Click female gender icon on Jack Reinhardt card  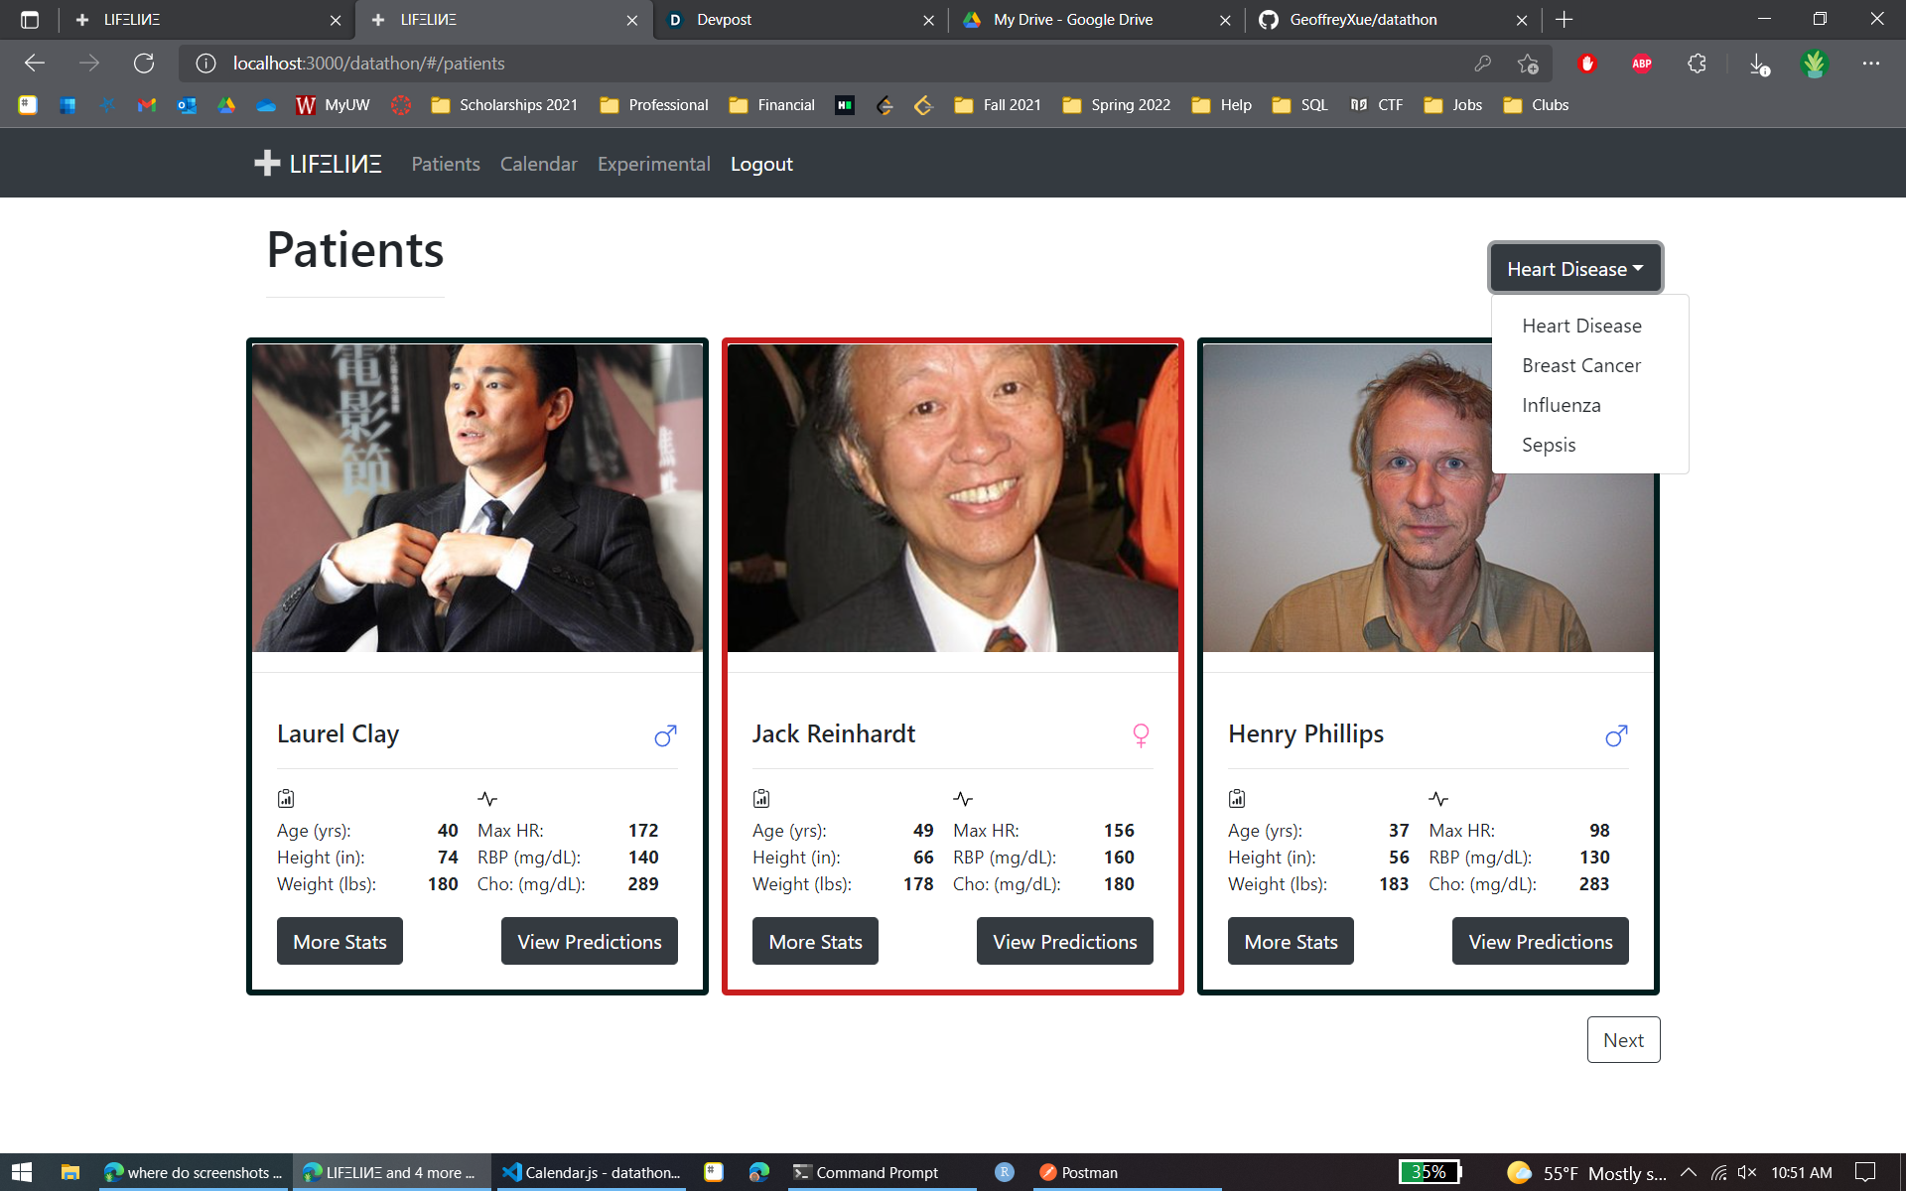[x=1141, y=734]
